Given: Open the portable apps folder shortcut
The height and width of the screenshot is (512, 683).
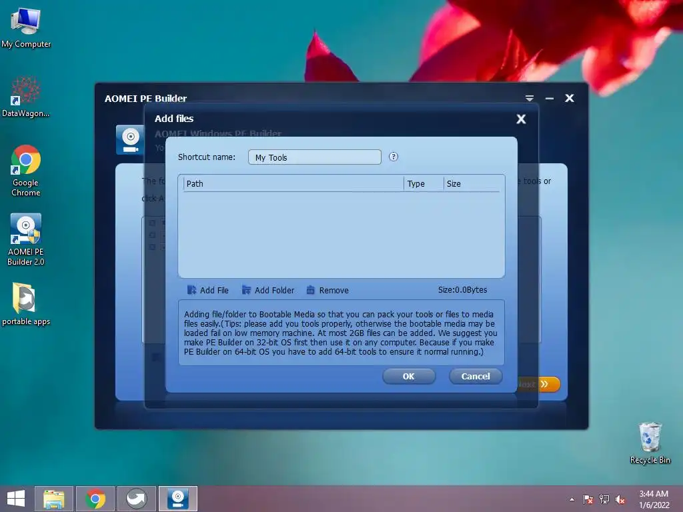Looking at the screenshot, I should pyautogui.click(x=26, y=304).
